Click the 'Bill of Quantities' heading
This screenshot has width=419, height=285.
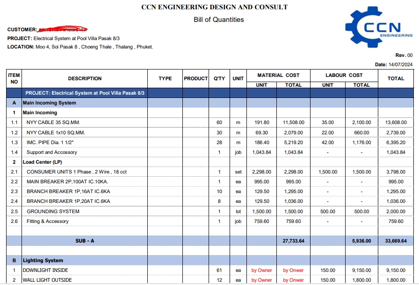218,20
